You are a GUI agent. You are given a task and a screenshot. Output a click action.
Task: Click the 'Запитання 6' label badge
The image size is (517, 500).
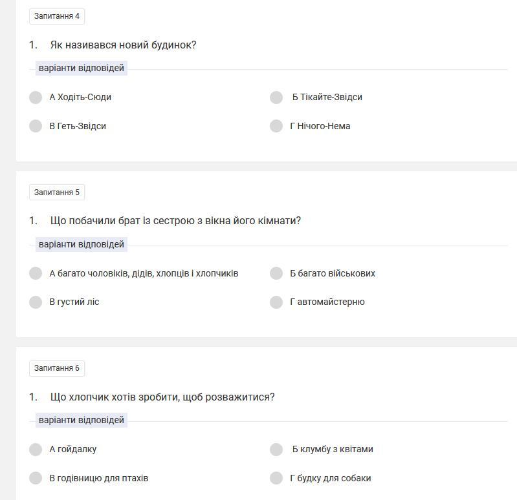tap(57, 368)
